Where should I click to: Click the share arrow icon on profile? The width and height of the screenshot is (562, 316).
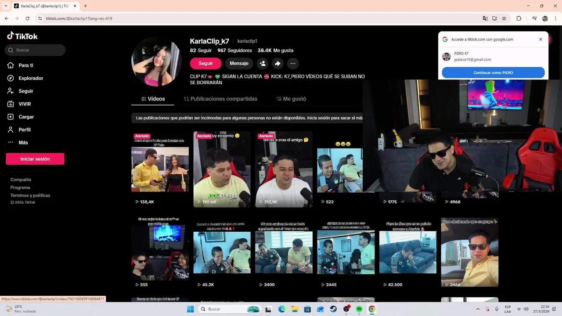pos(277,63)
